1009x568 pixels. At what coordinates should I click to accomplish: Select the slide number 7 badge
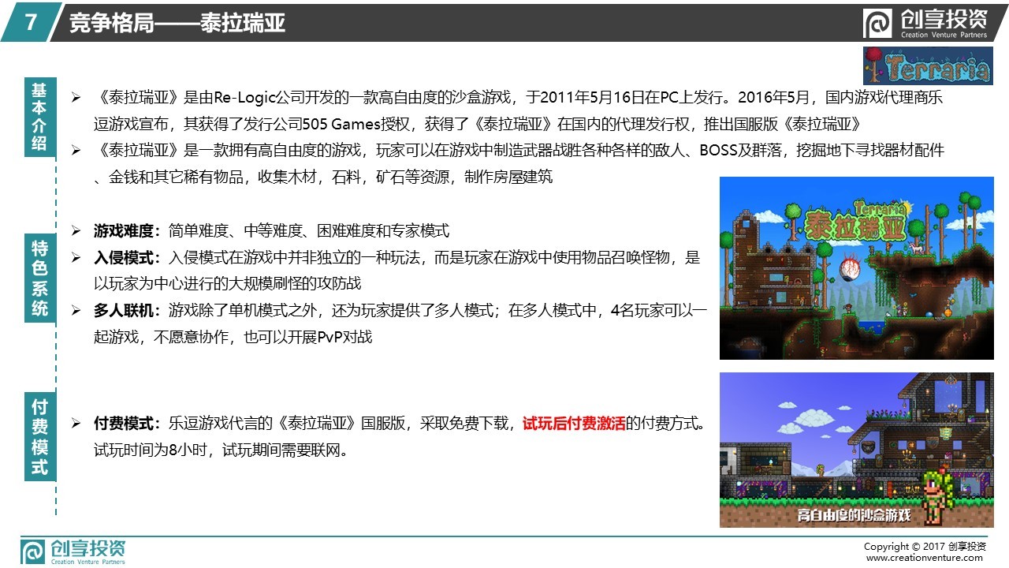(31, 23)
